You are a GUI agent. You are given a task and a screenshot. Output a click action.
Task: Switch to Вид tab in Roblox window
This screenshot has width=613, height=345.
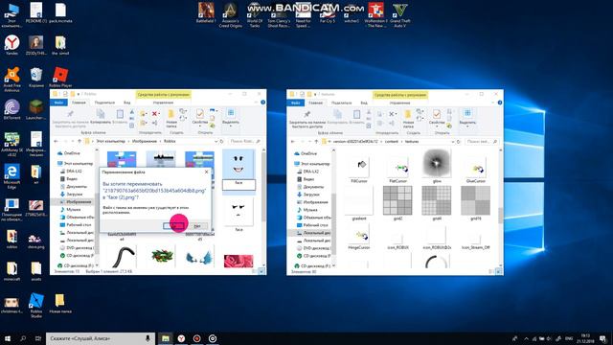(127, 103)
